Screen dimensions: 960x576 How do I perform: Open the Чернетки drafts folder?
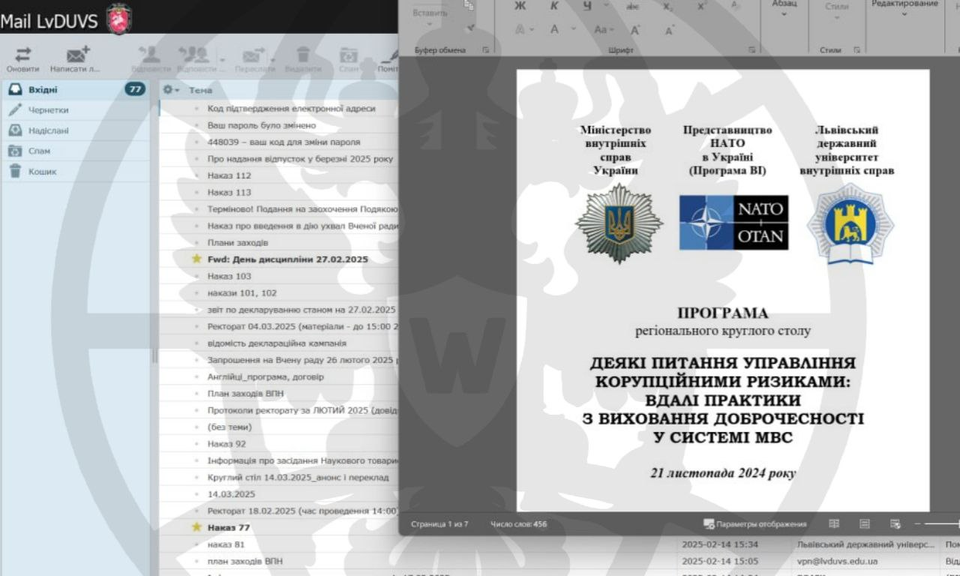click(x=48, y=109)
